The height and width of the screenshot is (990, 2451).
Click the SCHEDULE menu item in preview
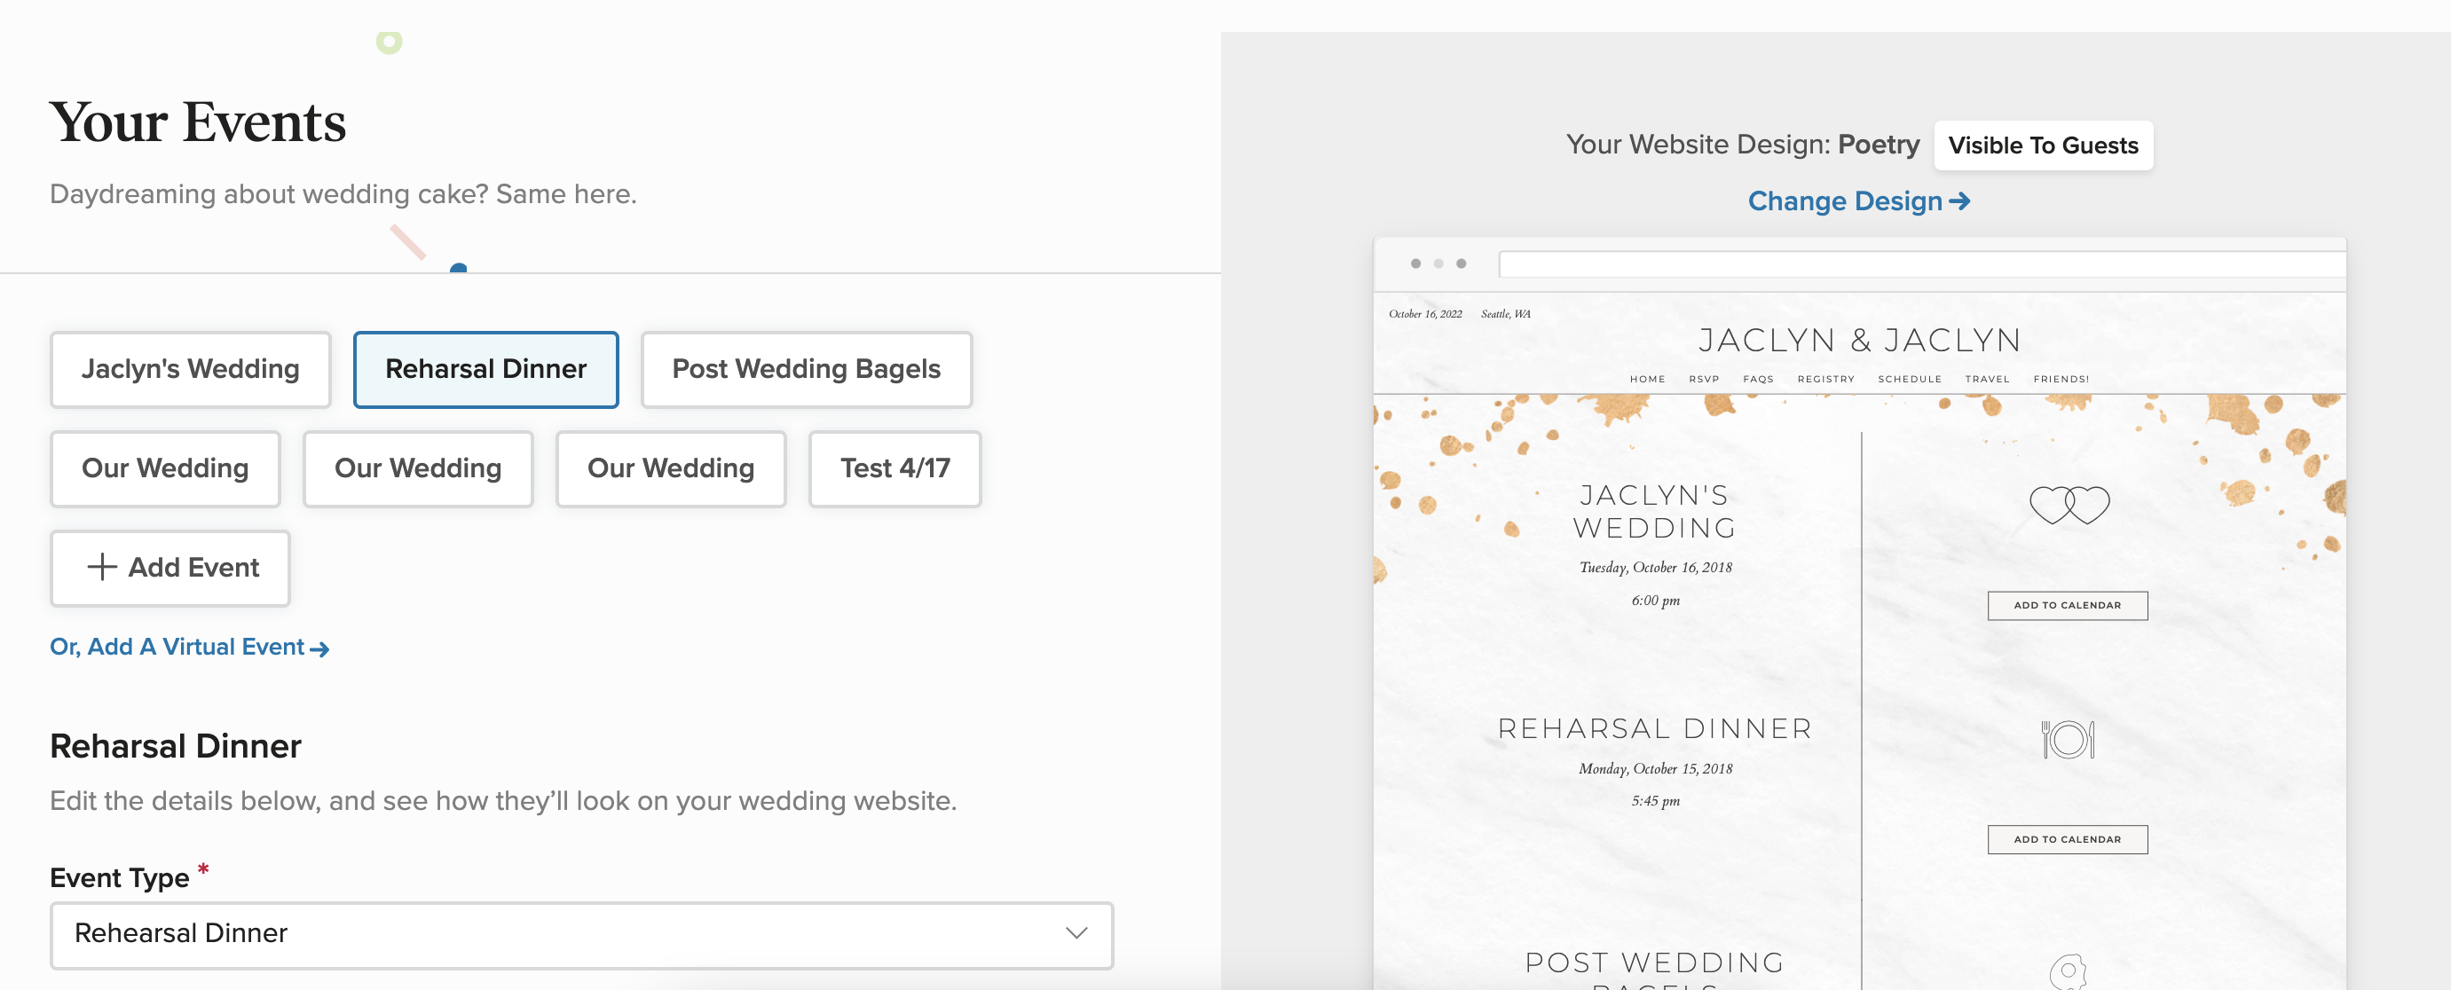point(1909,380)
